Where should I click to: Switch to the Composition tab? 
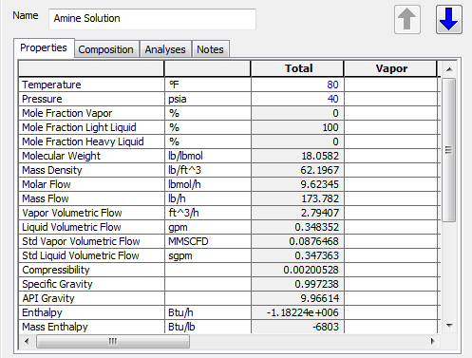click(x=106, y=49)
